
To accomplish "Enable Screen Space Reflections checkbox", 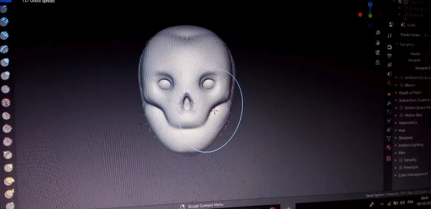I will pos(401,108).
